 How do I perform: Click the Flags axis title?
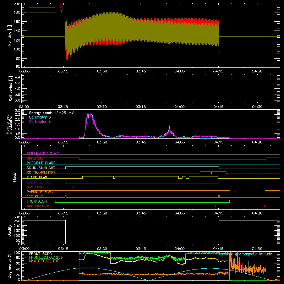coord(15,177)
